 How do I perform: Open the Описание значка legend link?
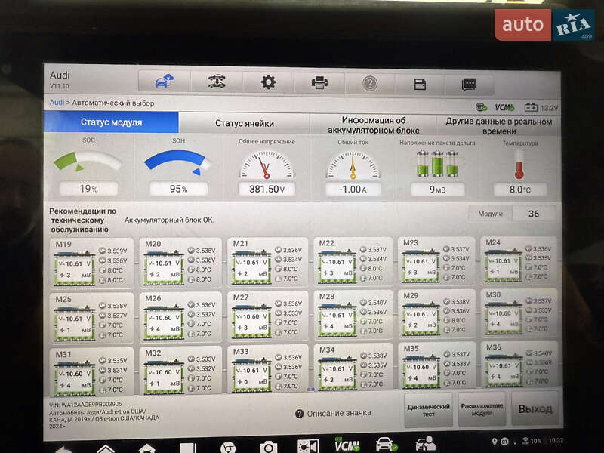click(x=333, y=413)
